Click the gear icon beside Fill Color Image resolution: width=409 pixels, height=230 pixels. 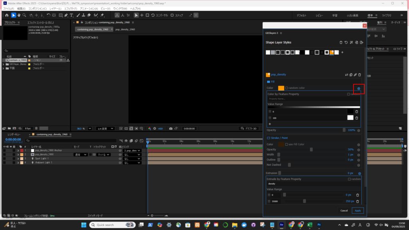tap(359, 88)
